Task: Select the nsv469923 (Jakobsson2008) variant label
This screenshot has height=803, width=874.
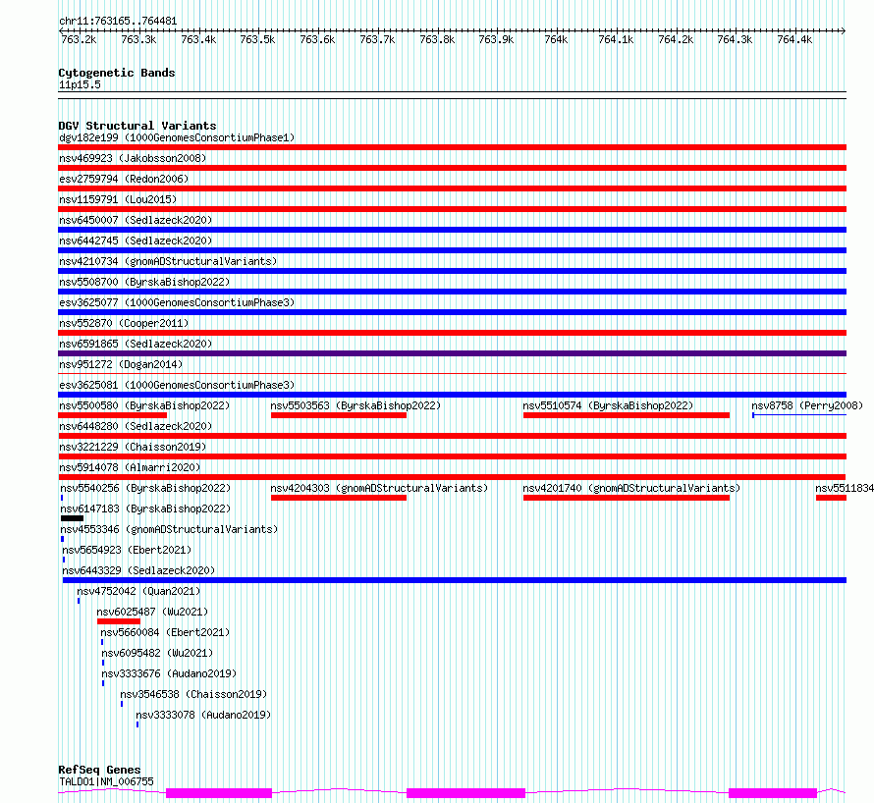Action: pyautogui.click(x=133, y=158)
